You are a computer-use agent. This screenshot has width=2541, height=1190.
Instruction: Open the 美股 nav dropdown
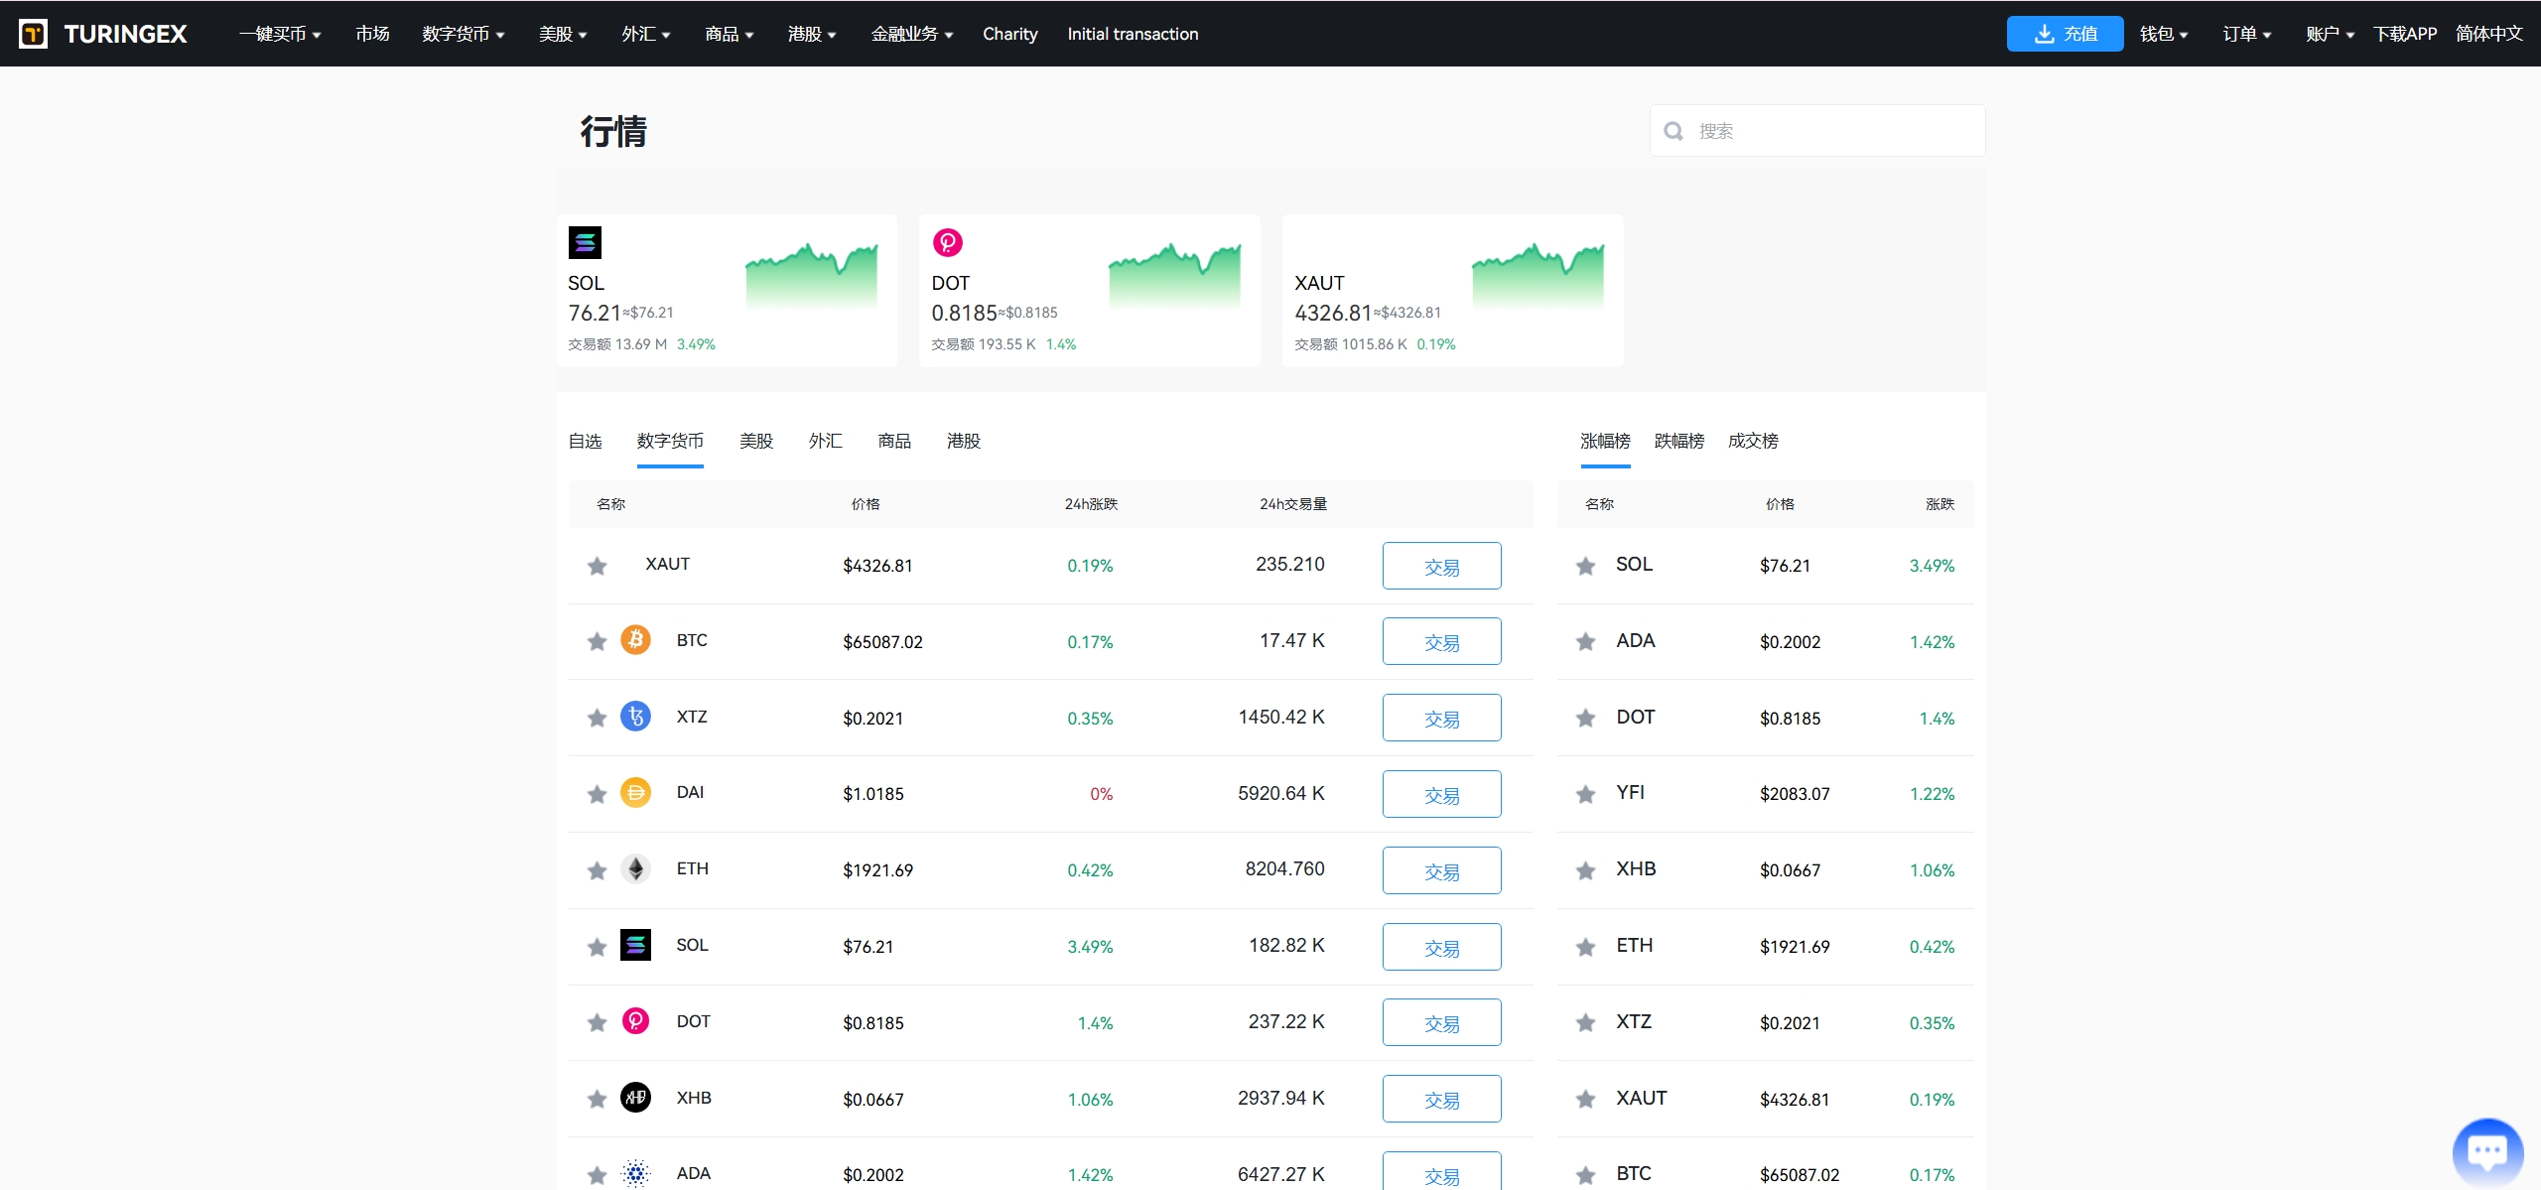[x=563, y=34]
